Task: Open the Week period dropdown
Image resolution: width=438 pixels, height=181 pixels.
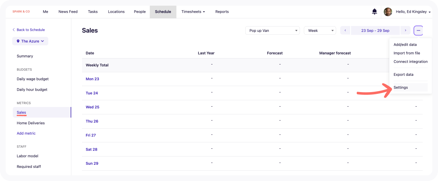Action: [x=320, y=30]
